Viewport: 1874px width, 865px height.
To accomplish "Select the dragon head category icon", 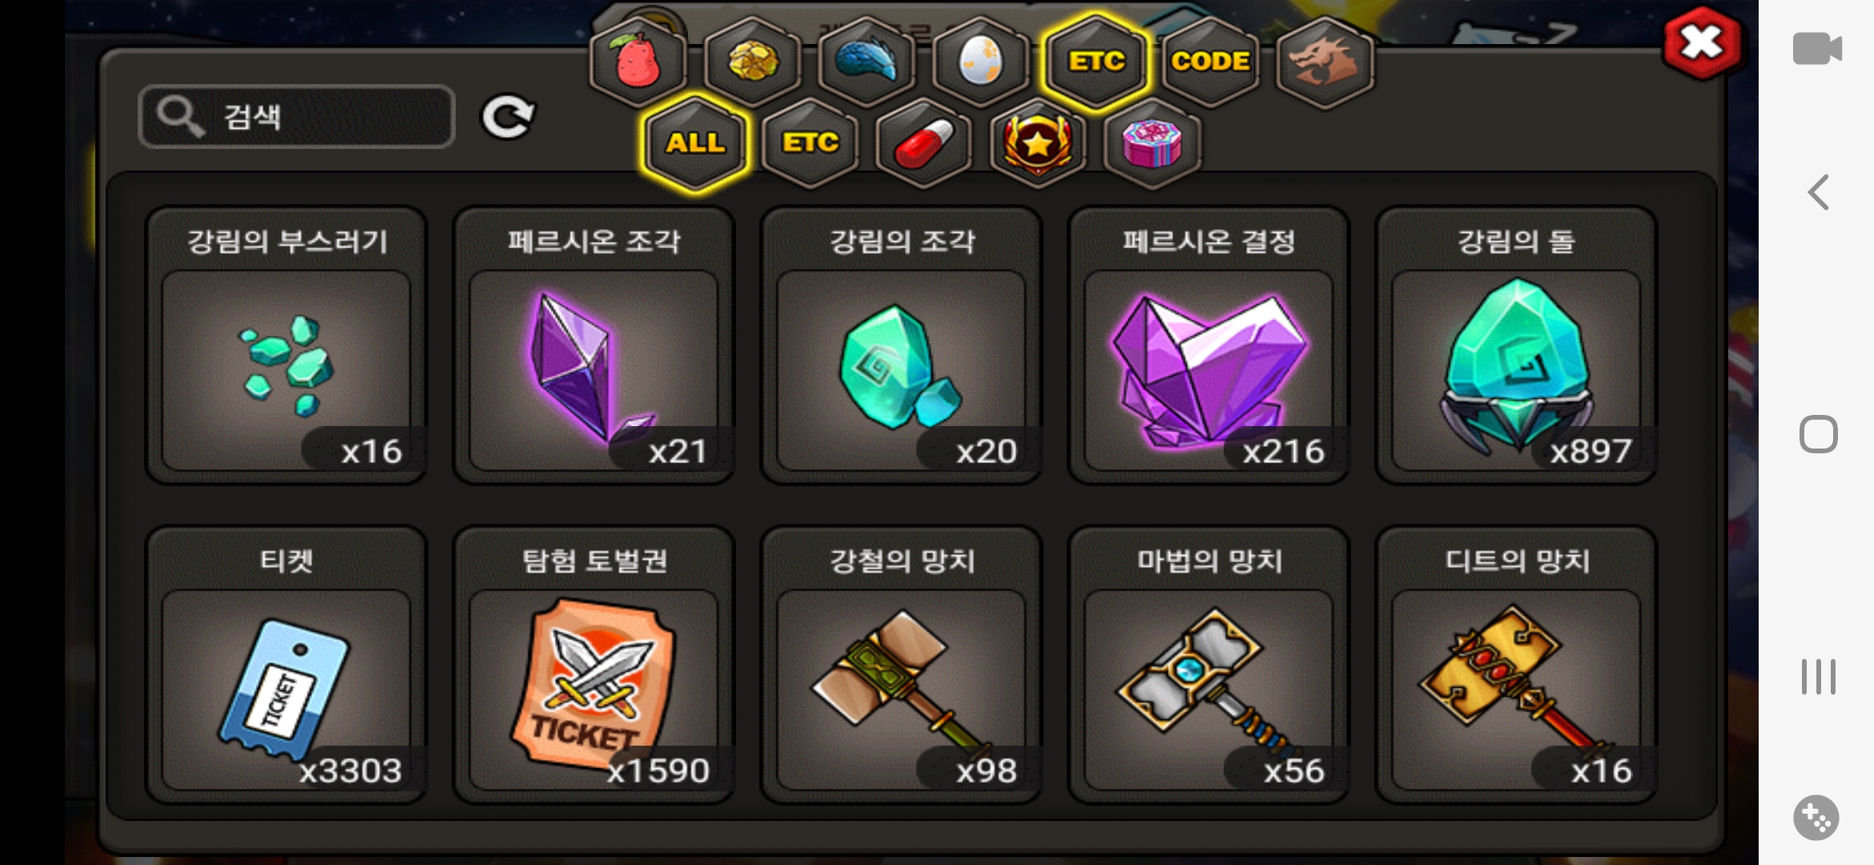I will click(1325, 62).
